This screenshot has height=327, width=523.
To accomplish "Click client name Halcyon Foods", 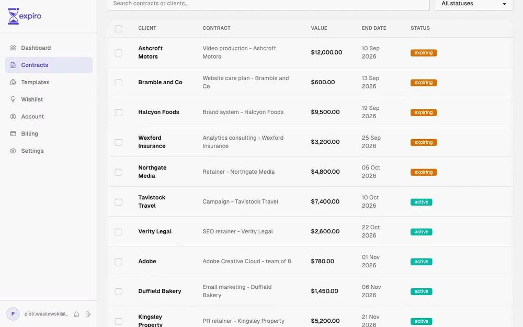I will tap(159, 112).
